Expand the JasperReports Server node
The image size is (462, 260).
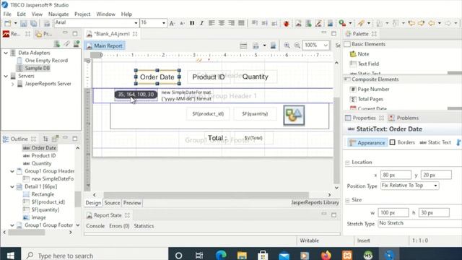(x=13, y=84)
